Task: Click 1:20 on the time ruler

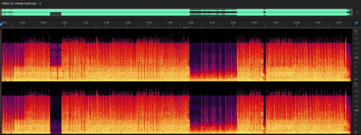Action: [x=85, y=23]
